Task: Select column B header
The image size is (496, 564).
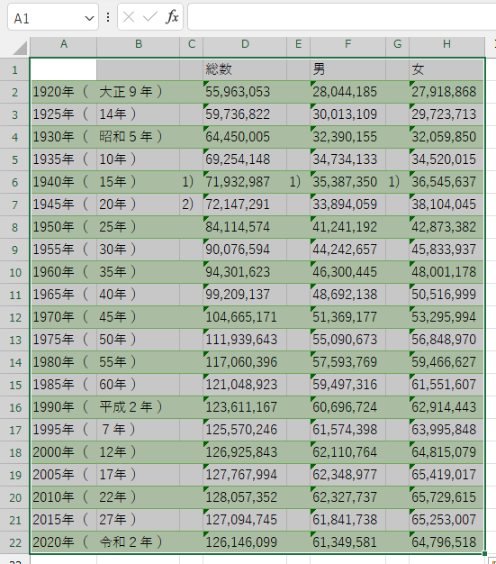Action: tap(139, 45)
